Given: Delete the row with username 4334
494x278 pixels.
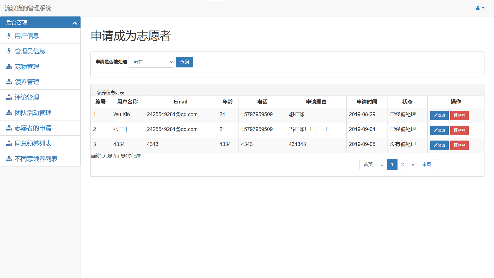Looking at the screenshot, I should pyautogui.click(x=459, y=145).
